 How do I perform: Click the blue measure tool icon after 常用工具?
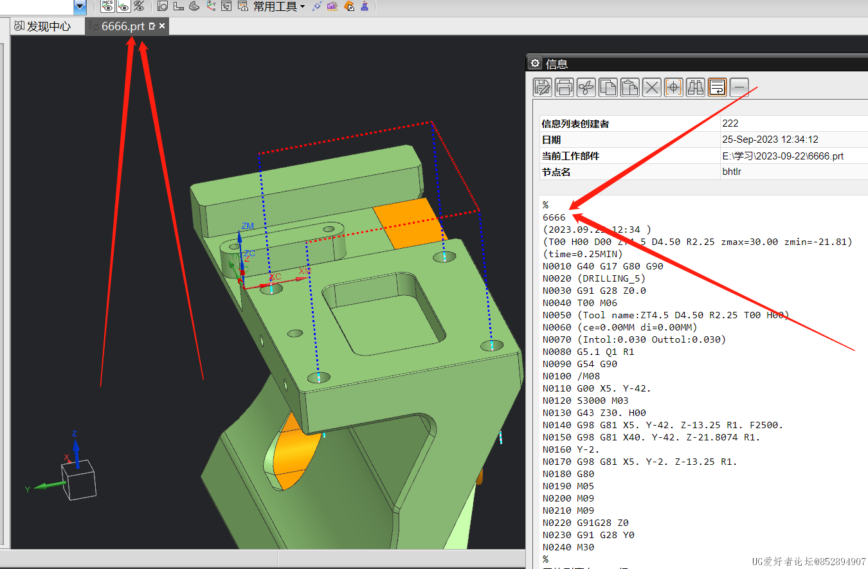pos(316,6)
